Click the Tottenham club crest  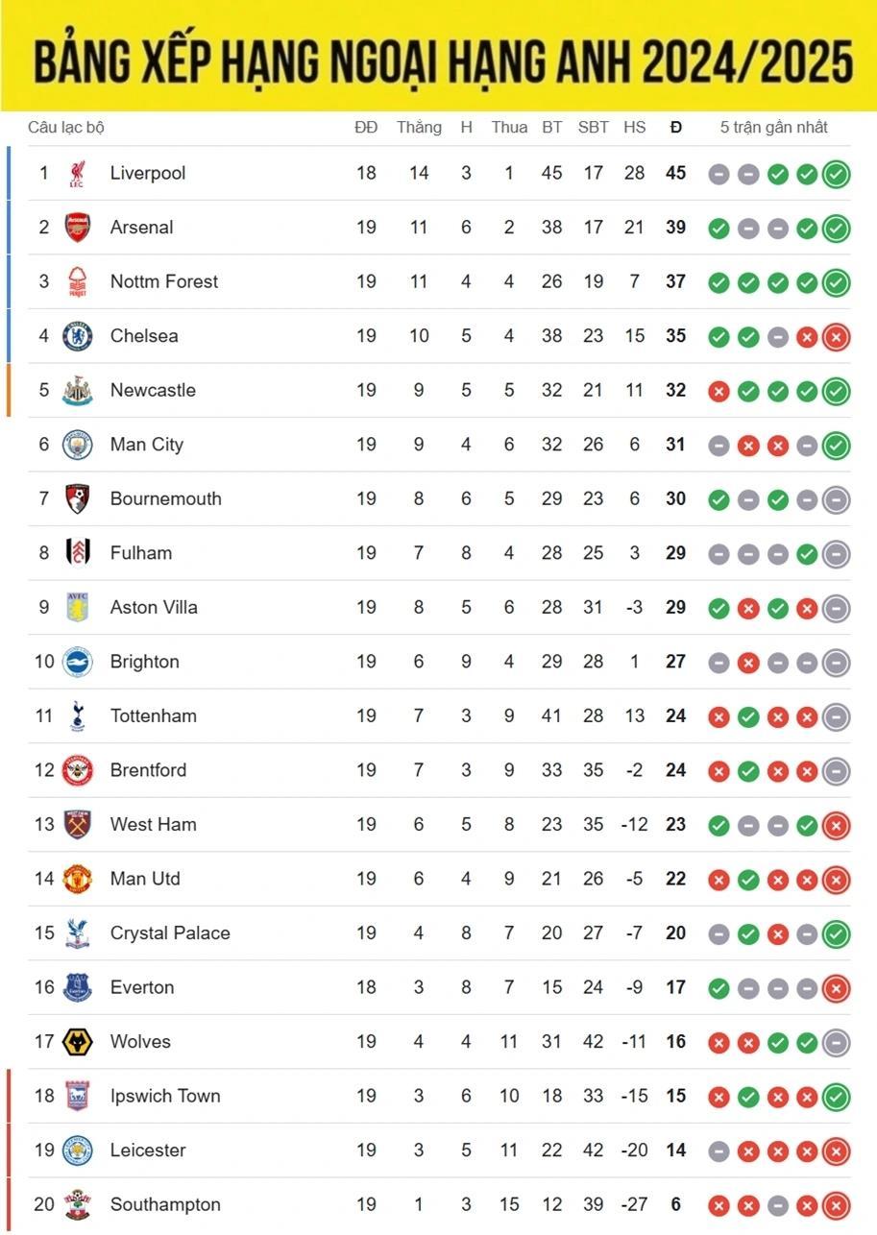(78, 715)
